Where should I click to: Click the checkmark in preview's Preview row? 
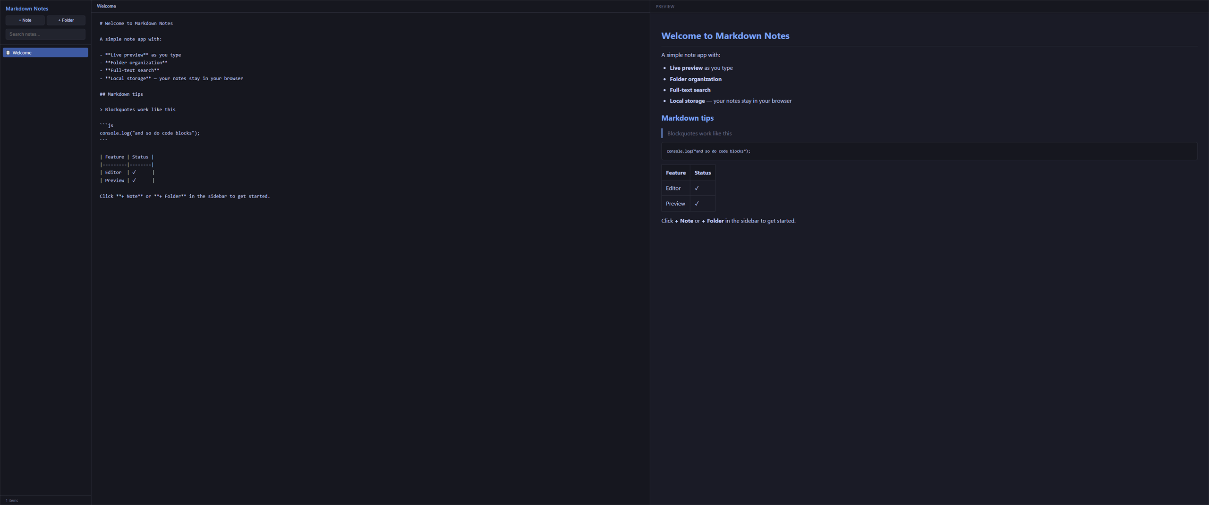coord(697,204)
